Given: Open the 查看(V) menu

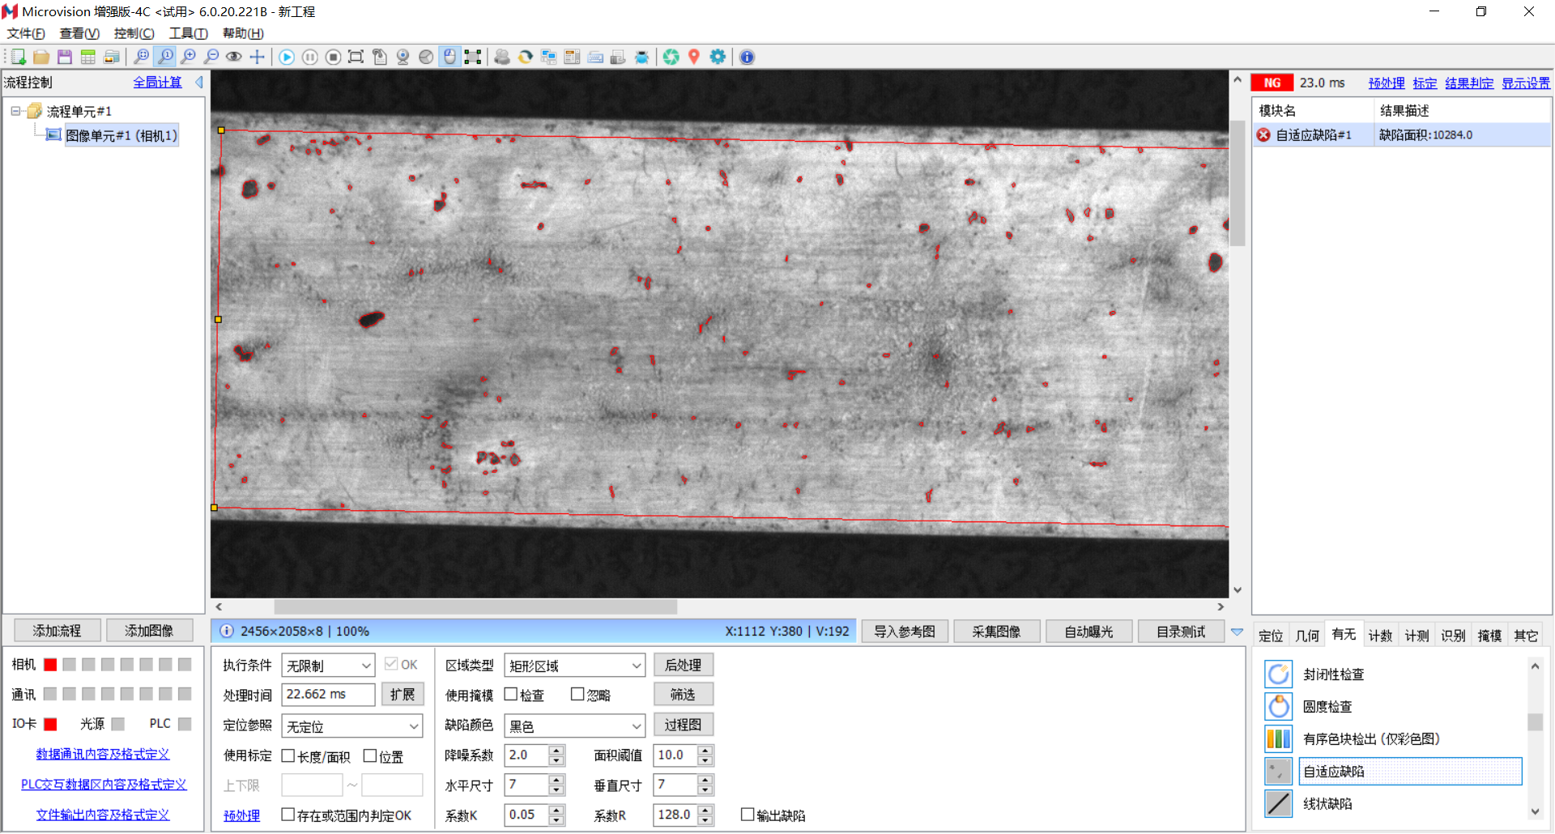Looking at the screenshot, I should coord(79,33).
